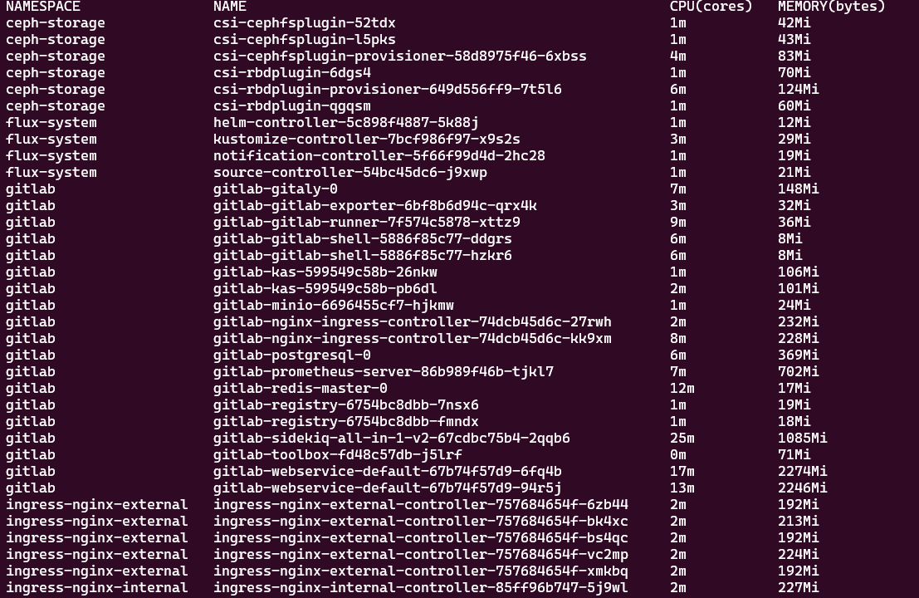Select the helm-controller-5c898f4887-5k88j pod name
Screen dimensions: 919x598
point(345,123)
